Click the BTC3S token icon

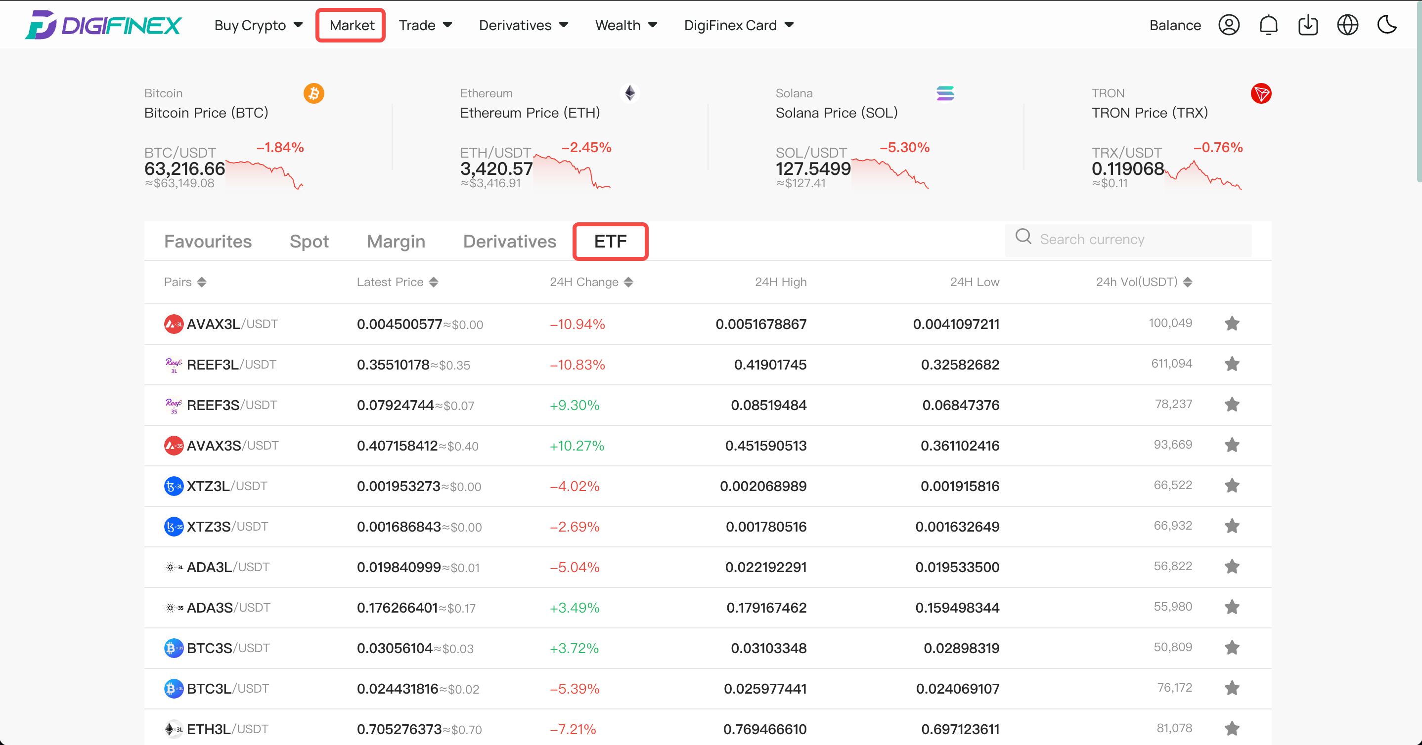[174, 648]
